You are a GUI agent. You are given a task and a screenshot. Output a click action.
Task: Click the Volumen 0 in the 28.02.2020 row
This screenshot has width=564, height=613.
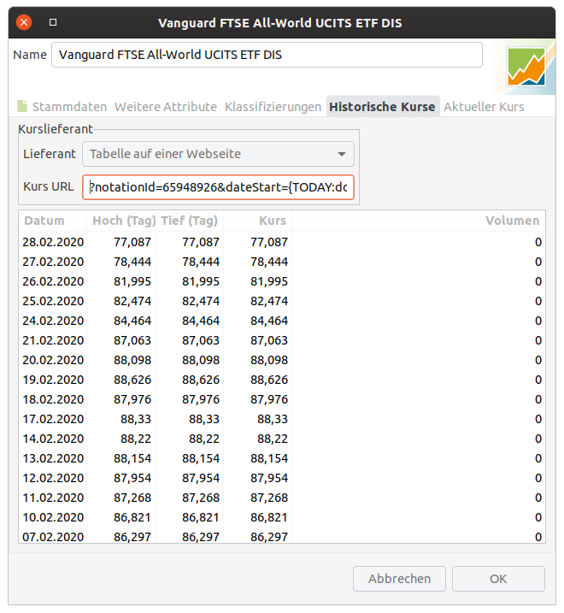tap(538, 242)
